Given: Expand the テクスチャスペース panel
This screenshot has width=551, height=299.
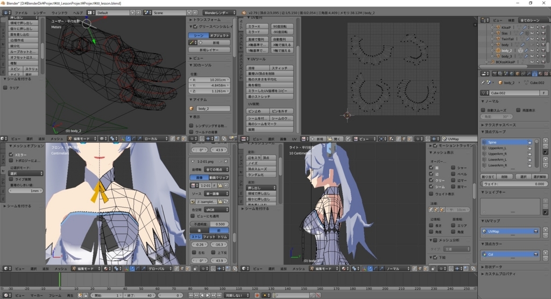Looking at the screenshot, I should pos(498,125).
